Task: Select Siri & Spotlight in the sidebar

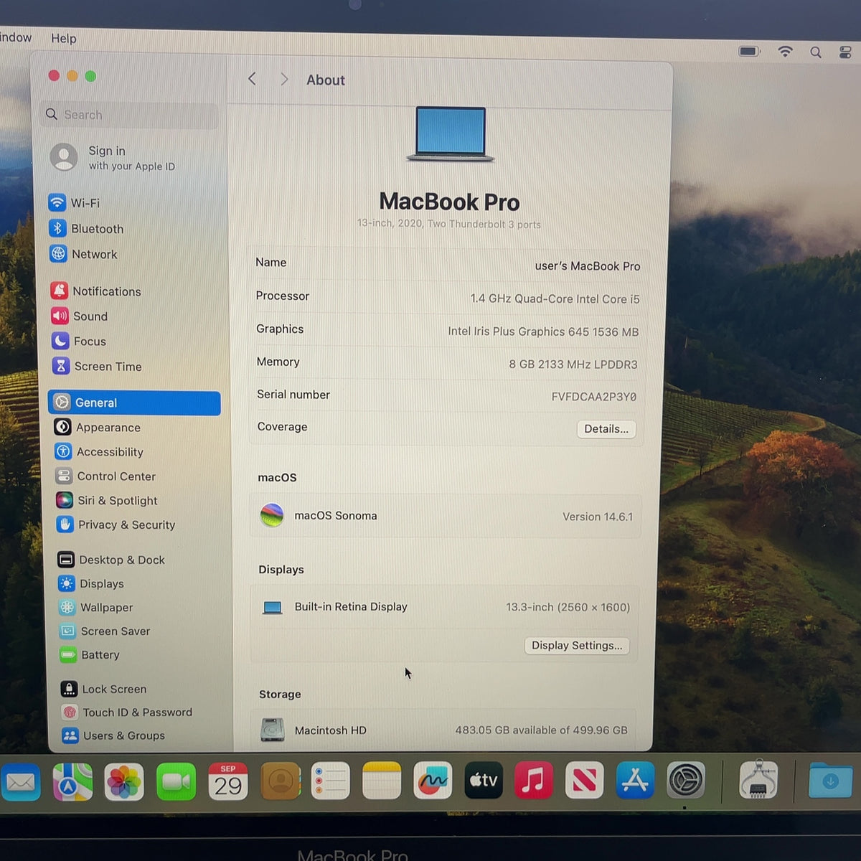Action: [107, 501]
